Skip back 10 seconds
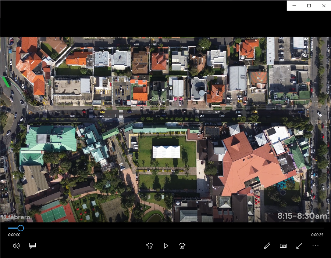The image size is (331, 258). tap(150, 246)
